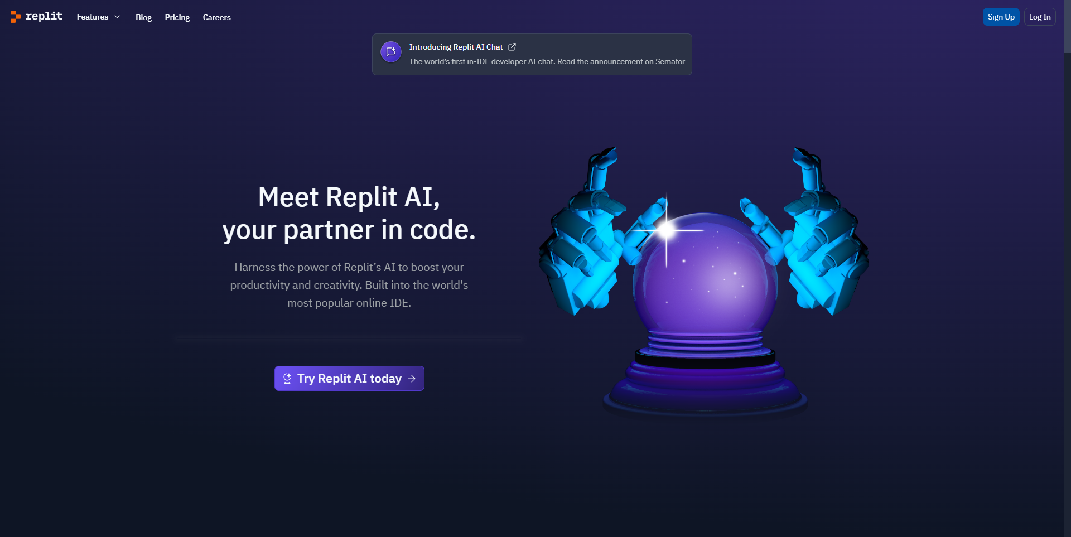The height and width of the screenshot is (537, 1071).
Task: Click the AI icon on Try button
Action: tap(287, 378)
